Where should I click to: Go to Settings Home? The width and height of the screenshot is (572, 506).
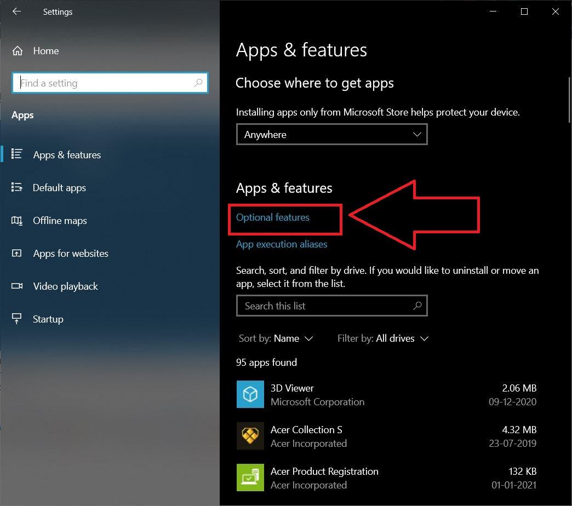pyautogui.click(x=45, y=51)
